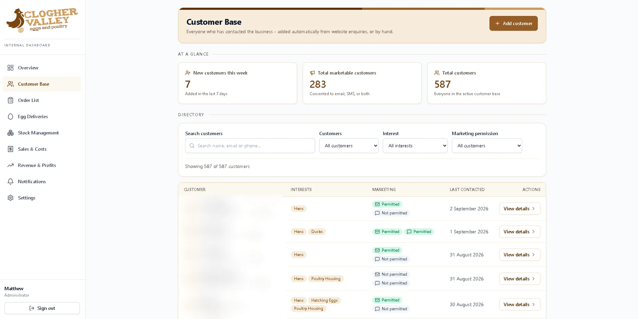This screenshot has height=319, width=638.
Task: Click the New customers this week card
Action: coord(238,83)
